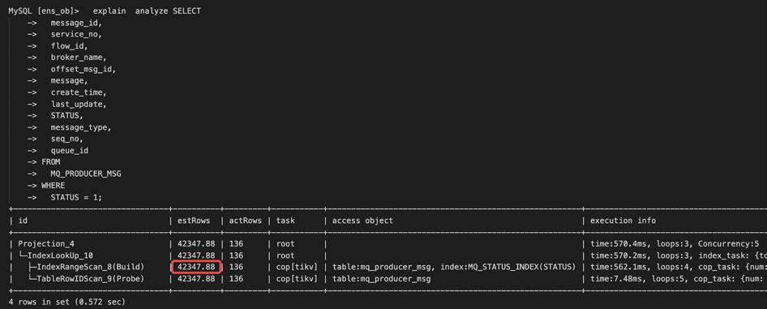Screen dimensions: 767x309
Task: Click the execution info column header
Action: (x=623, y=221)
